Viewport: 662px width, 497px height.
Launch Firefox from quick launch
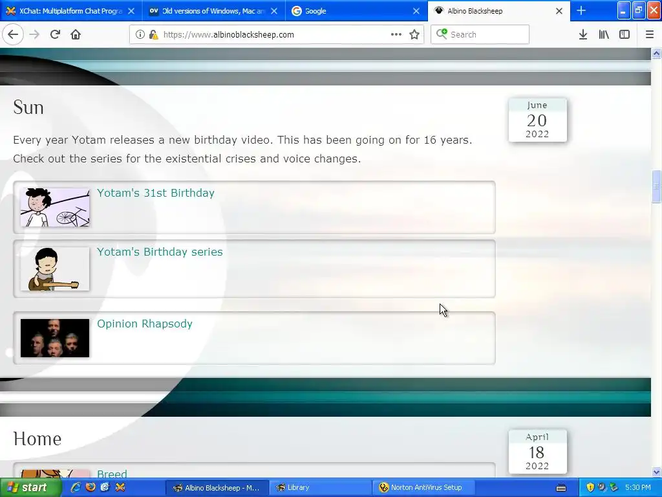(91, 487)
